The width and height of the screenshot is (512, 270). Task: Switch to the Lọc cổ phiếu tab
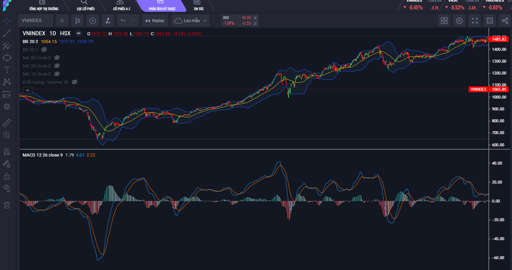tap(85, 6)
